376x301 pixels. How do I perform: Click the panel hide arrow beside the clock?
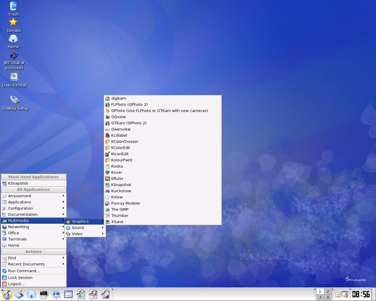(x=374, y=294)
